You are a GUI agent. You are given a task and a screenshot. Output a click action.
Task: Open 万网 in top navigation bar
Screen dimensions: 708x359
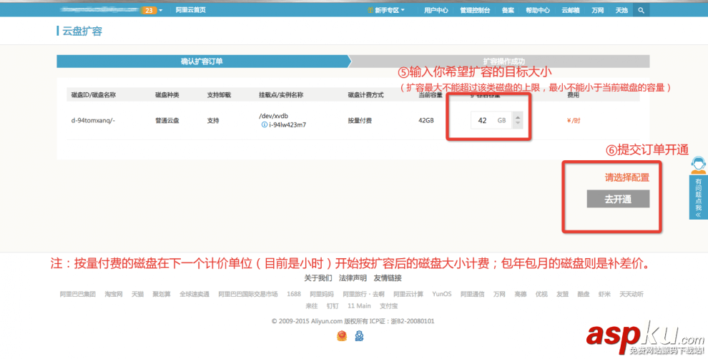598,10
